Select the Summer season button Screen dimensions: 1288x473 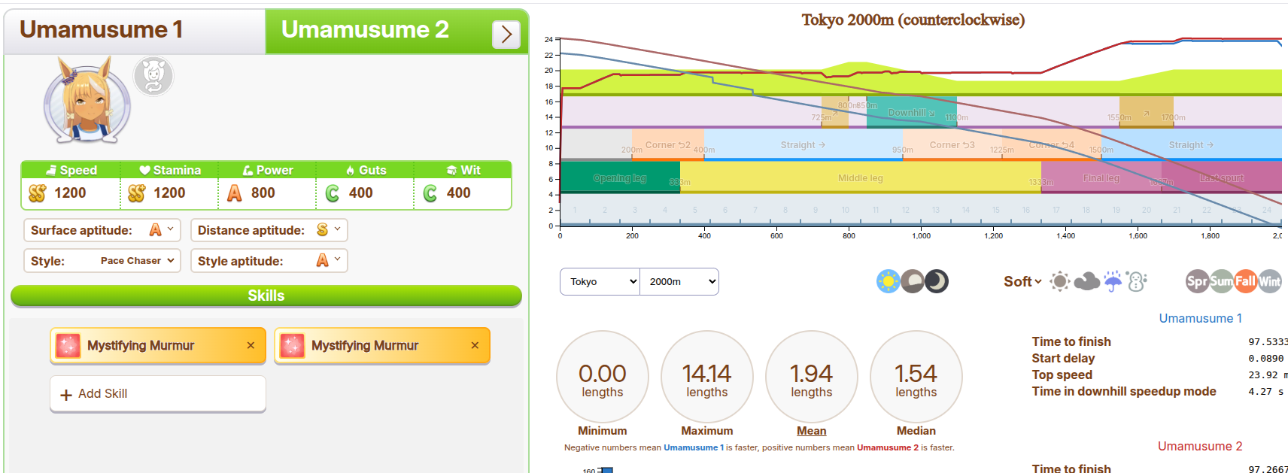click(1221, 281)
